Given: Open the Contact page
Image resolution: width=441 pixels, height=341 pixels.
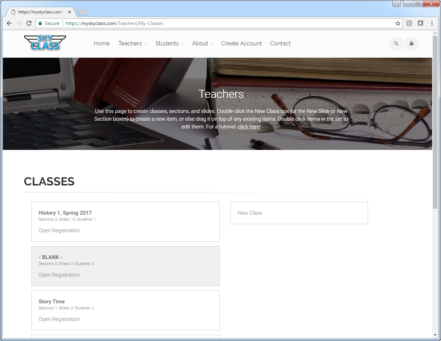Looking at the screenshot, I should pos(280,44).
